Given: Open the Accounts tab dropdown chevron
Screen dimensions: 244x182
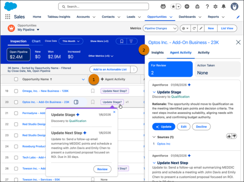Looking at the screenshot, I should click(94, 17).
